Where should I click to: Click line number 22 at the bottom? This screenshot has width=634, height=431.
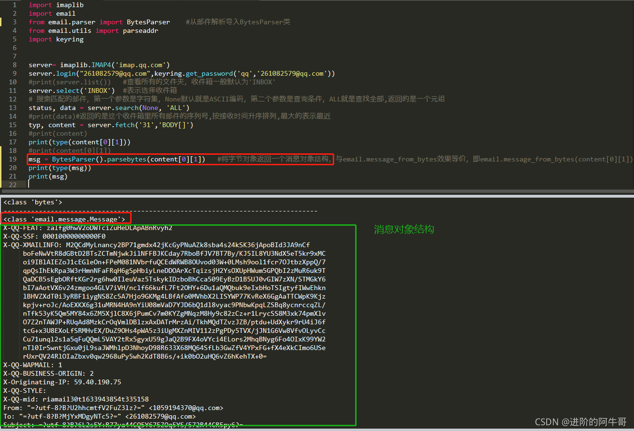(x=14, y=185)
